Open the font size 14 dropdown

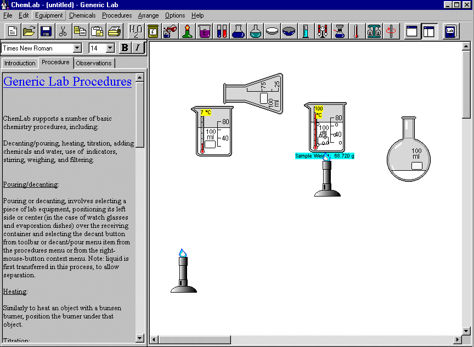pyautogui.click(x=110, y=48)
